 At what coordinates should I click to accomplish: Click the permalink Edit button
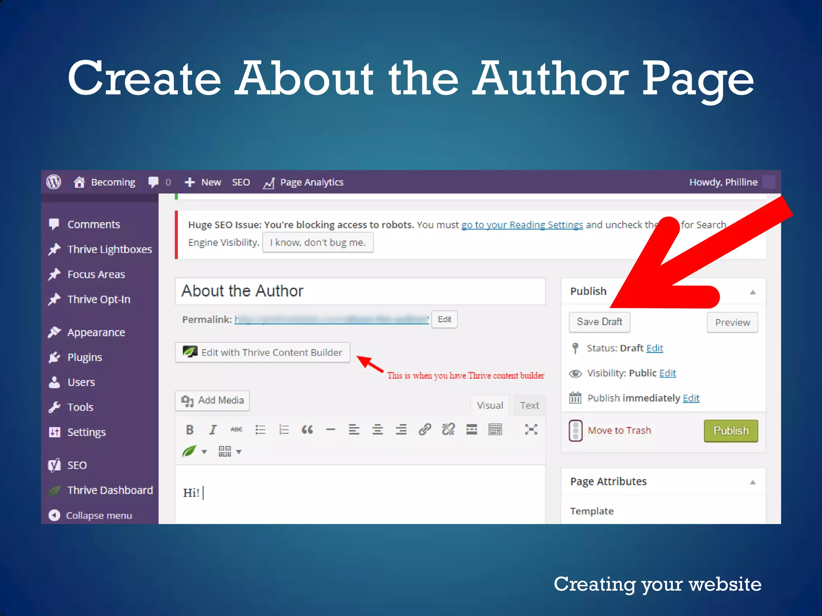(444, 320)
